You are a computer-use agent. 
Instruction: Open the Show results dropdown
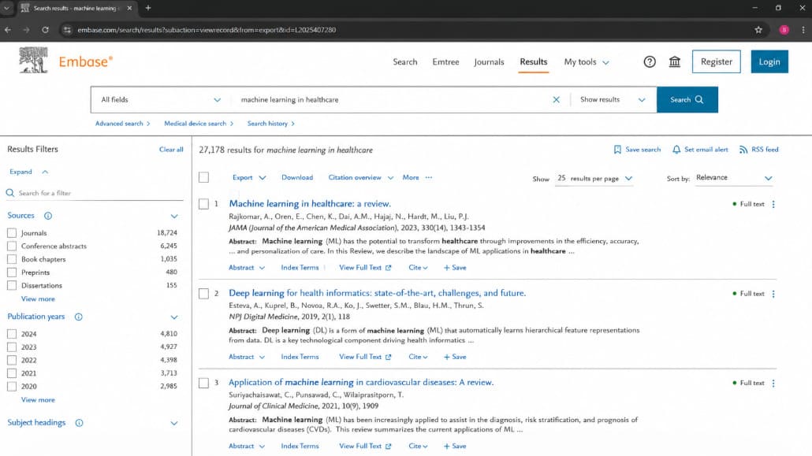[613, 100]
